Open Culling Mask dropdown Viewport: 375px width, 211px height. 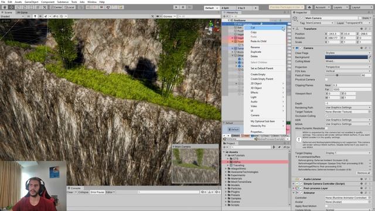coord(348,61)
